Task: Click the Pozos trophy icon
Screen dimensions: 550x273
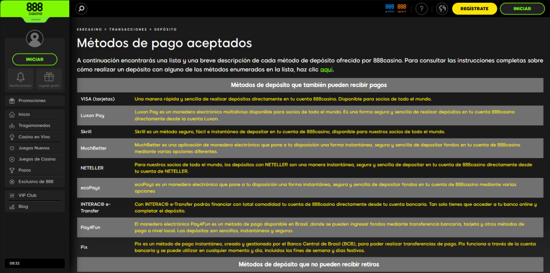Action: [x=12, y=170]
